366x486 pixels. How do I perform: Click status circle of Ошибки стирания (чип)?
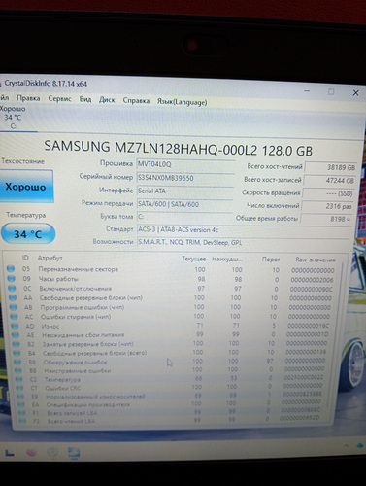pos(15,316)
